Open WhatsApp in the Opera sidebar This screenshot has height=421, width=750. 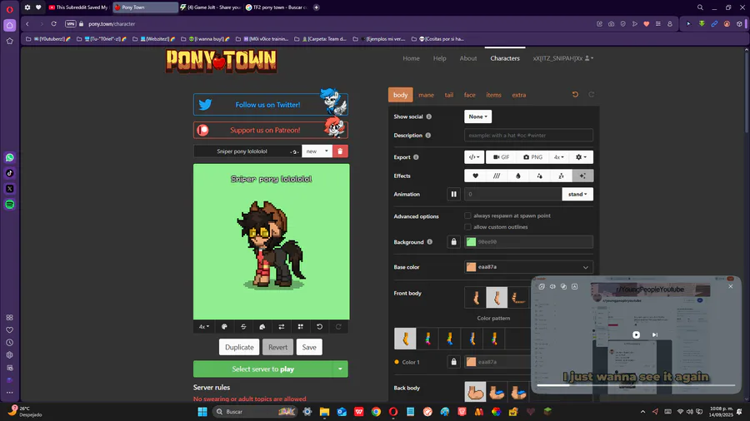(x=9, y=157)
